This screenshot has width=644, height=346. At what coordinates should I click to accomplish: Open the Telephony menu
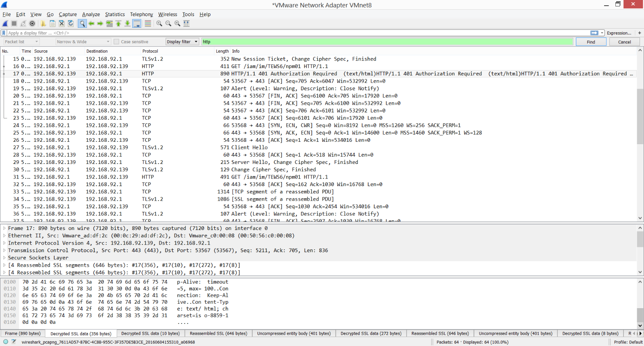pos(141,15)
